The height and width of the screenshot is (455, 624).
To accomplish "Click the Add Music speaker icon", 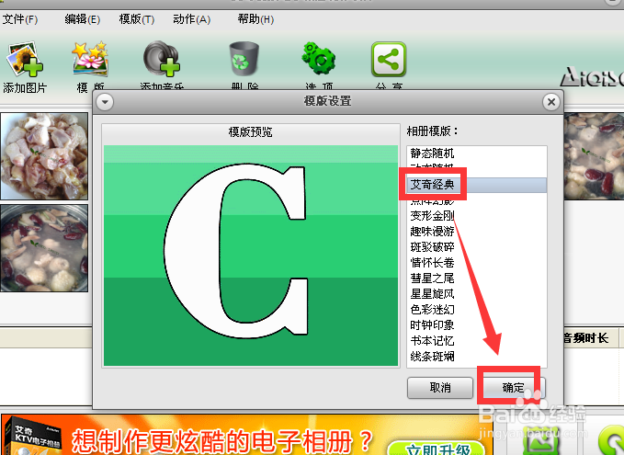I will click(162, 59).
